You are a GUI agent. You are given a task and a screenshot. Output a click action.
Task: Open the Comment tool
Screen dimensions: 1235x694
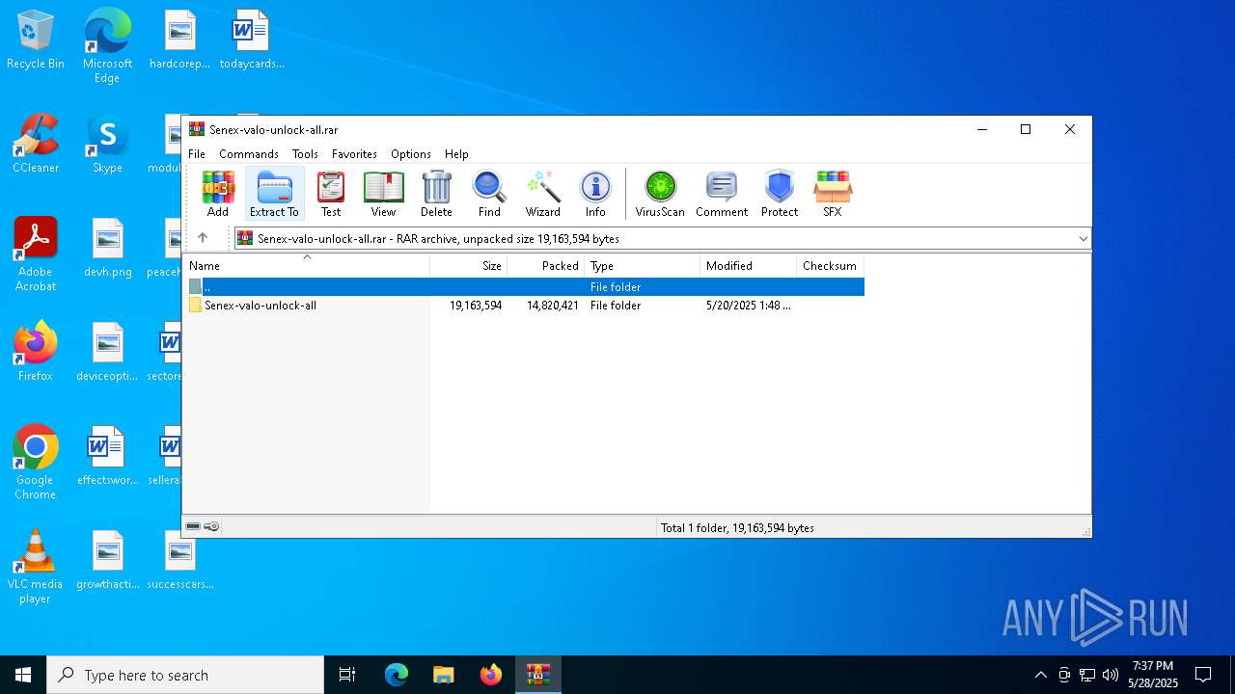tap(722, 194)
